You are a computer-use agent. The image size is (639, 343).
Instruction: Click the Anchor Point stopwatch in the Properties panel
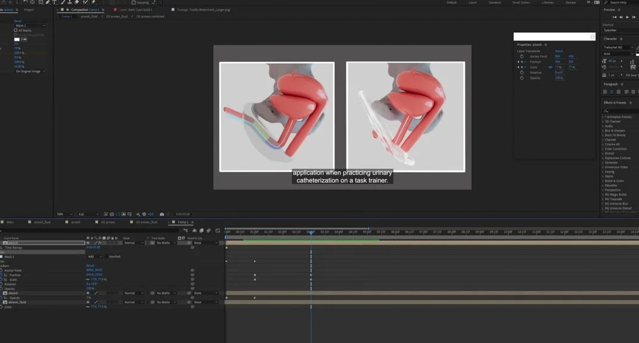[522, 57]
